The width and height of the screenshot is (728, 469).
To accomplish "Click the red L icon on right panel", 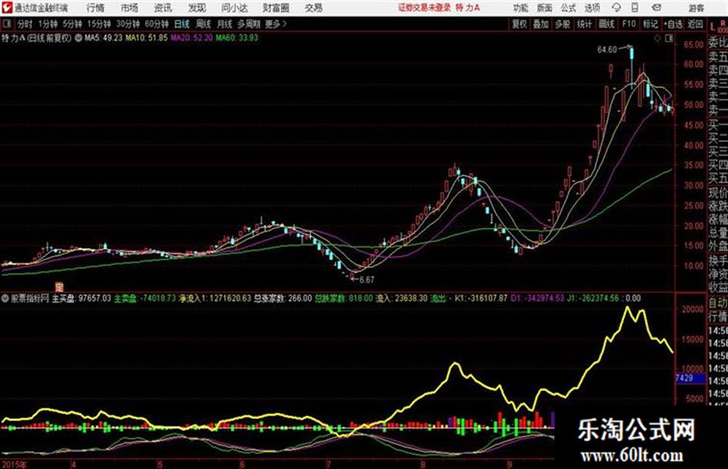I will coord(713,28).
